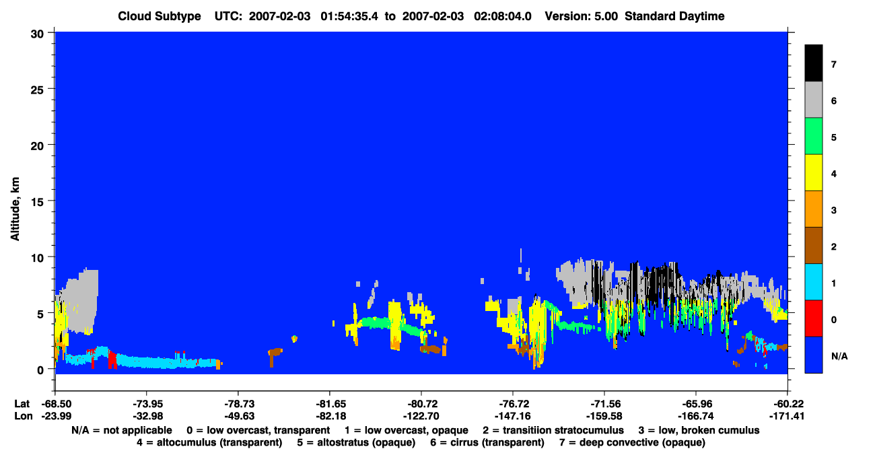The height and width of the screenshot is (449, 875).
Task: Click legend text '5 = altostratus (opaque)'
Action: [357, 442]
